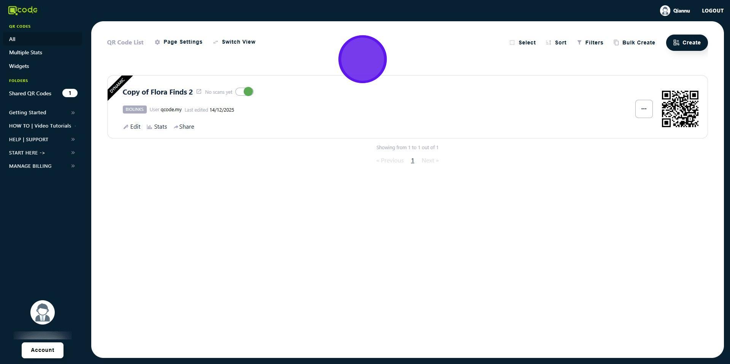Screen dimensions: 730x364
Task: Click the sidebar user avatar picture
Action: tap(43, 312)
